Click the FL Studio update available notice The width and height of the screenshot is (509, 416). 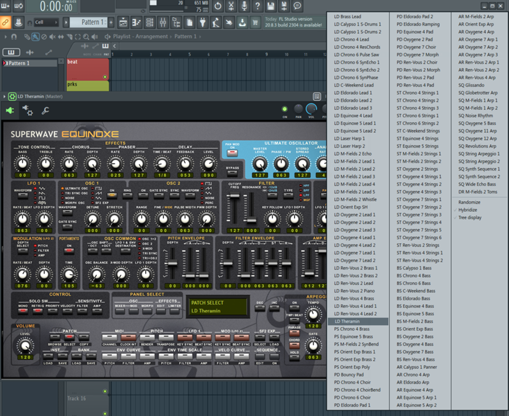(293, 22)
